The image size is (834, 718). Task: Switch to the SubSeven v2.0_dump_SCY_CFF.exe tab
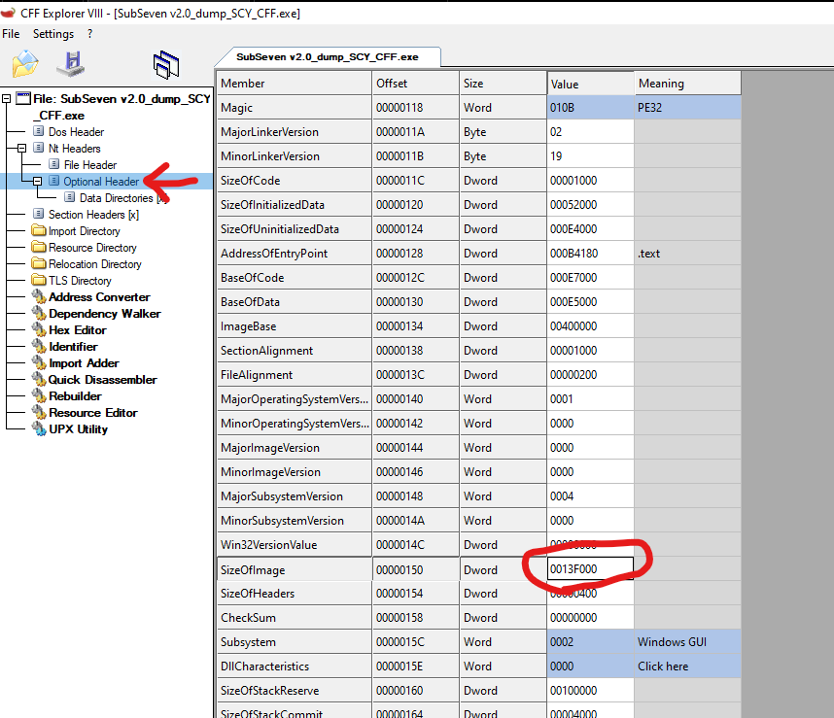point(329,56)
